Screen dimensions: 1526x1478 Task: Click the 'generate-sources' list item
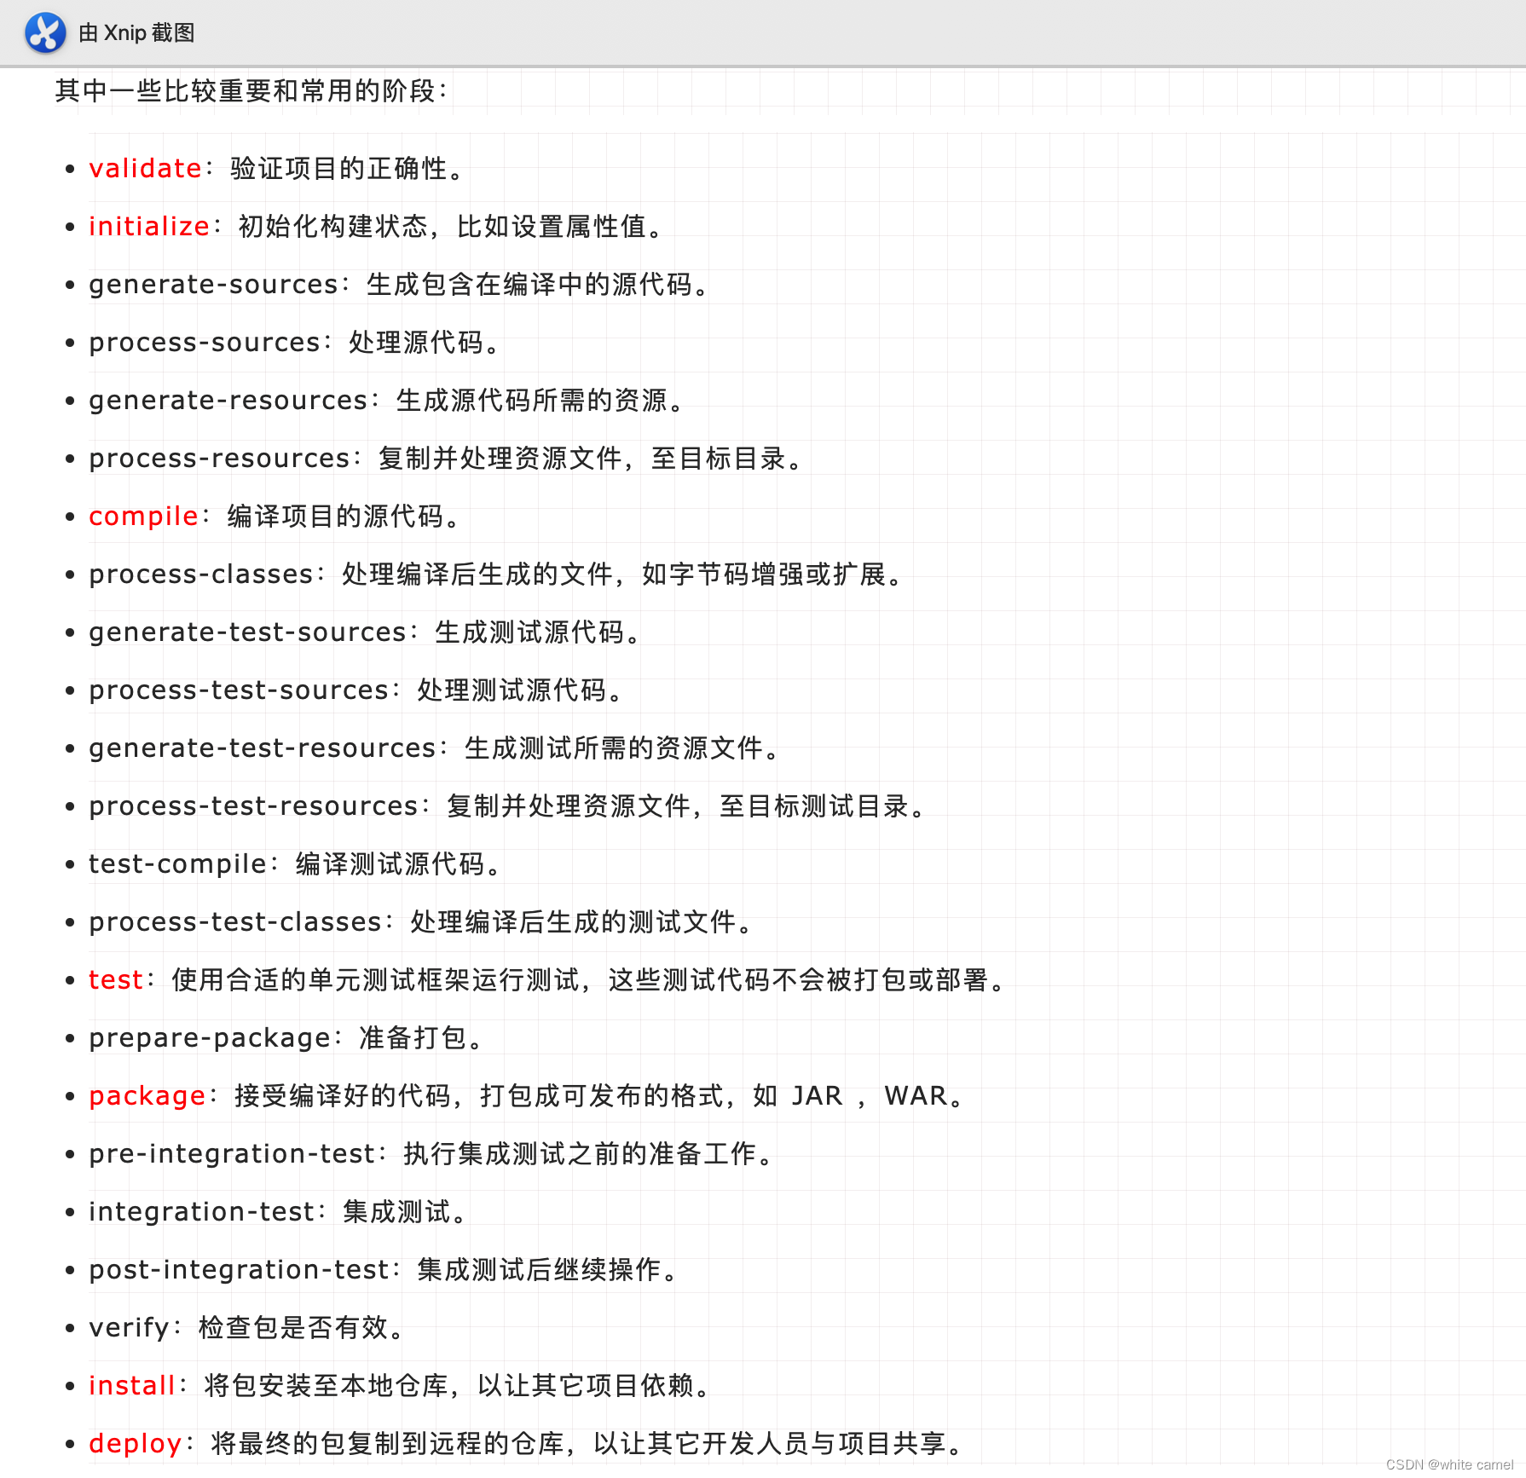(x=398, y=284)
